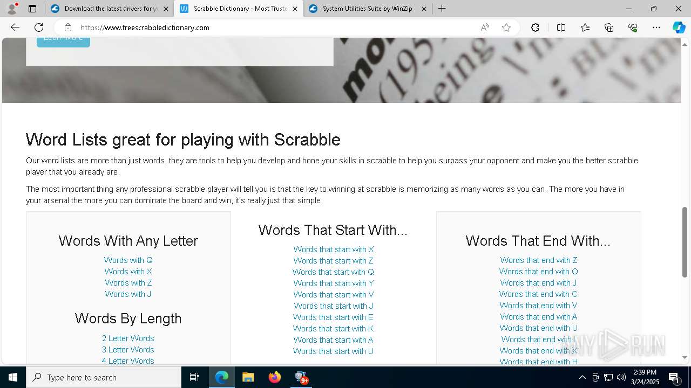Screen dimensions: 691x388
Task: Close the System Utilities Suite tab
Action: [424, 9]
